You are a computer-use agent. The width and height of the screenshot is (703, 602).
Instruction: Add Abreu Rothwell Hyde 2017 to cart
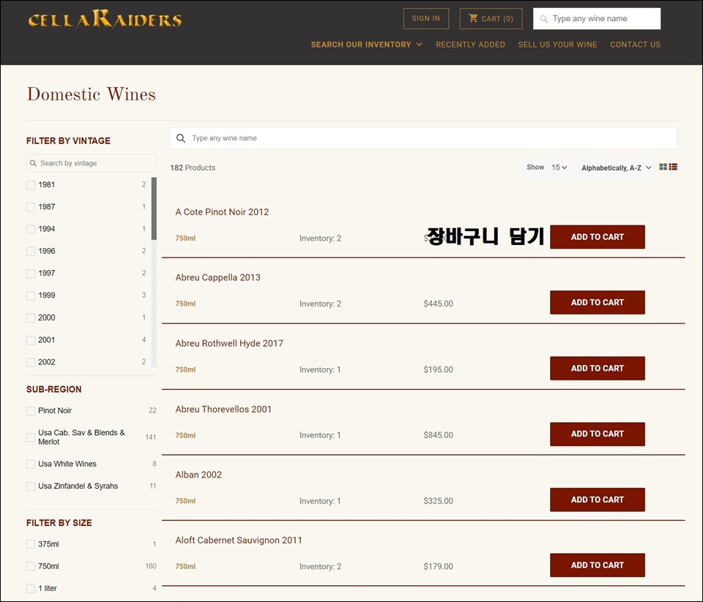[x=598, y=368]
